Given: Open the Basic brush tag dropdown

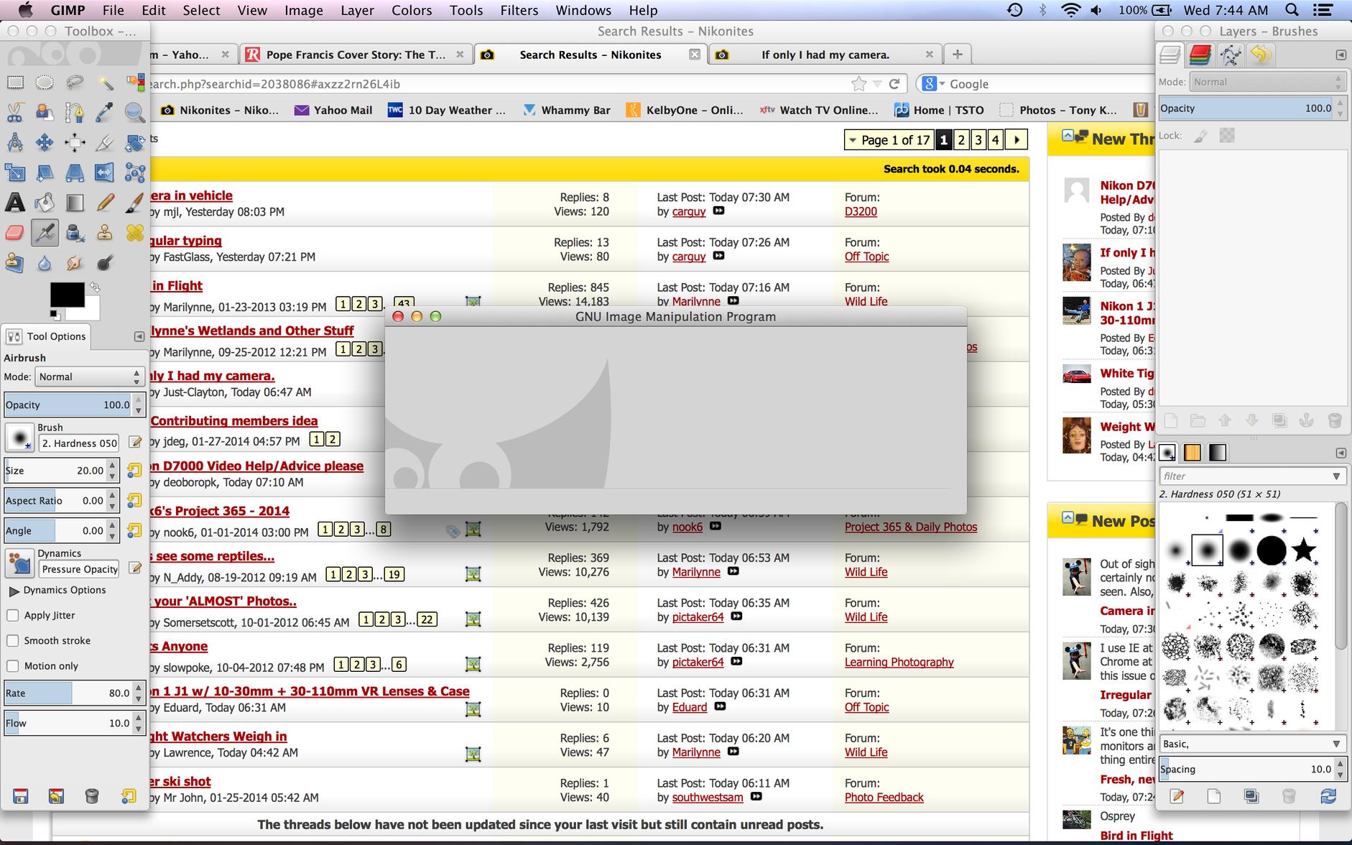Looking at the screenshot, I should point(1250,744).
